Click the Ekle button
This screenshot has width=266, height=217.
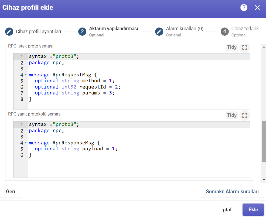(253, 209)
